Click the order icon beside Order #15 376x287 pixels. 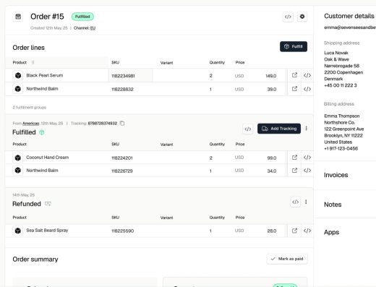click(x=18, y=17)
